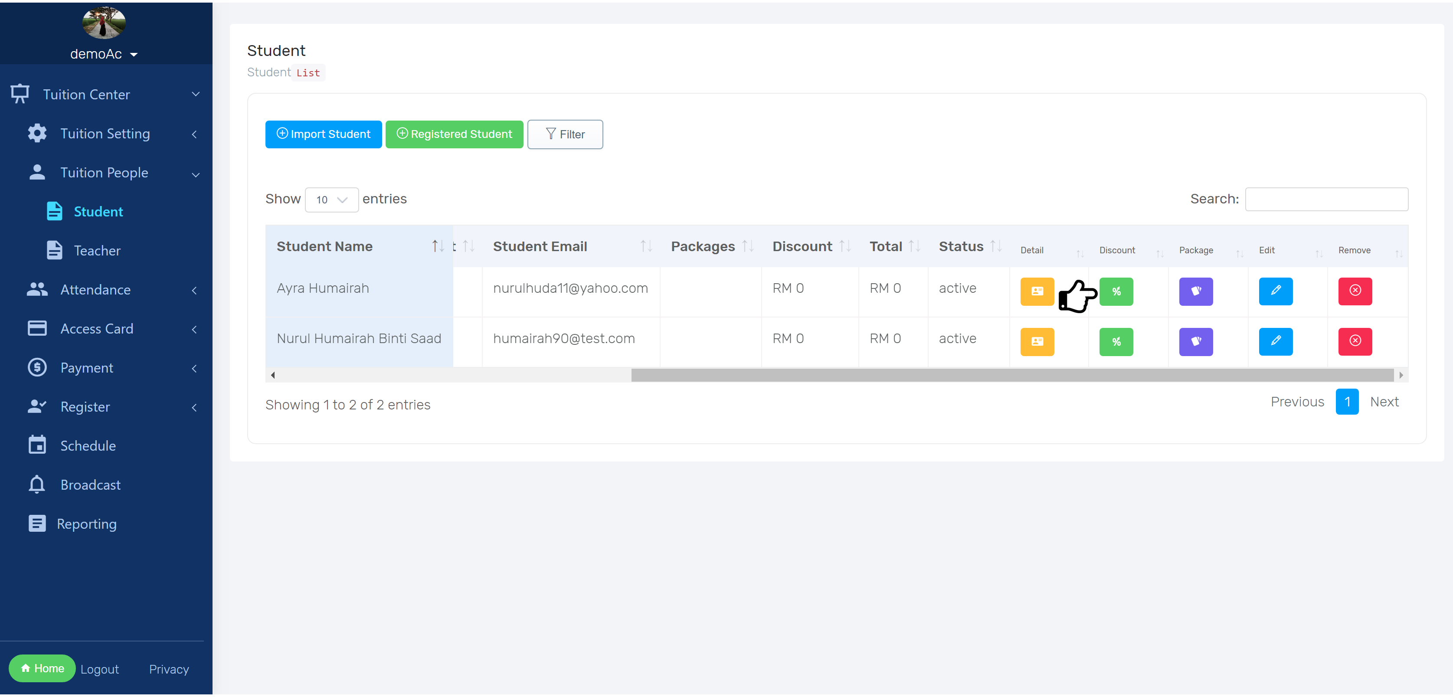Viewport: 1453px width, 697px height.
Task: Click the scrollbar left arrow
Action: coord(273,375)
